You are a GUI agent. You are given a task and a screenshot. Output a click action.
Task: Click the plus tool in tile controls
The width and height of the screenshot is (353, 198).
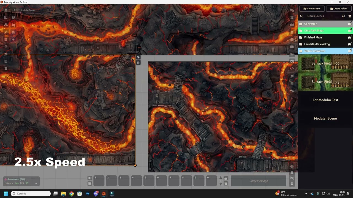(x=13, y=39)
